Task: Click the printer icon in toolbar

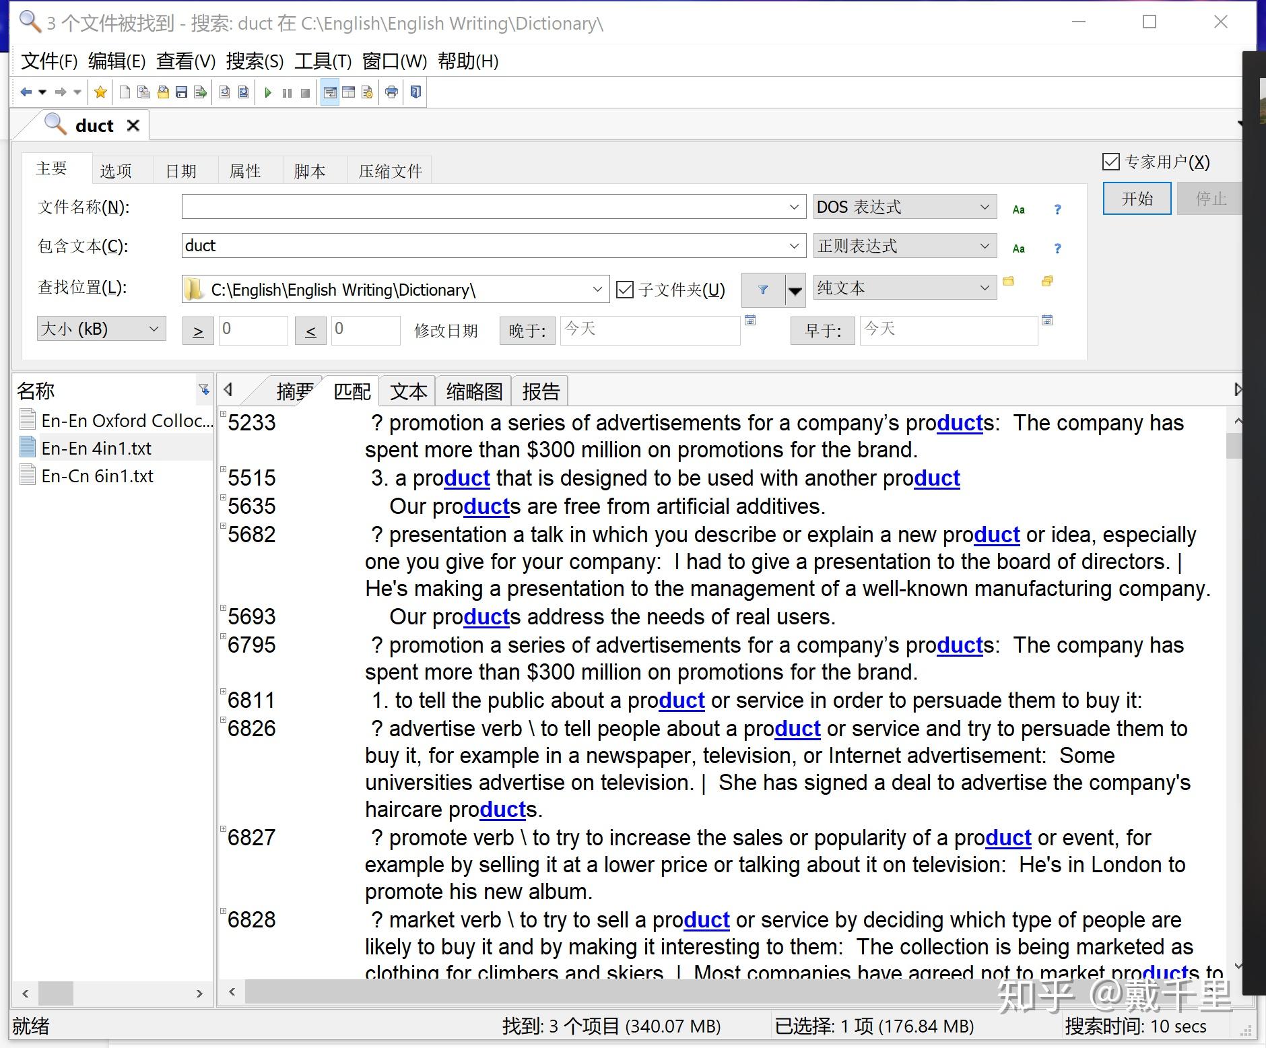Action: (391, 92)
